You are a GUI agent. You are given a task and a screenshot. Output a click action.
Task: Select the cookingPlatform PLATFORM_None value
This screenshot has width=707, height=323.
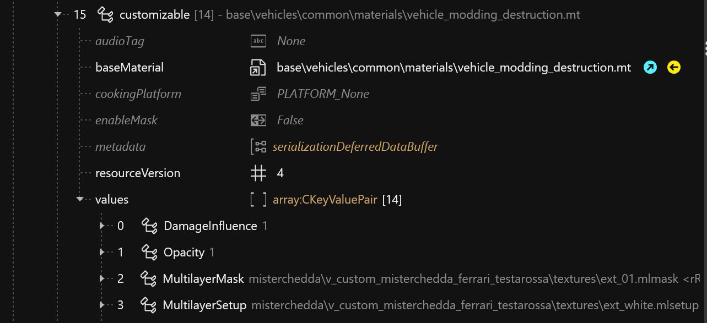323,94
